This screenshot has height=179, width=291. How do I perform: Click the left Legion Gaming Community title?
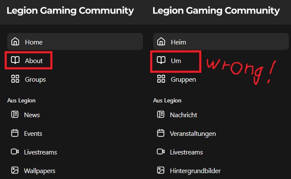[70, 11]
